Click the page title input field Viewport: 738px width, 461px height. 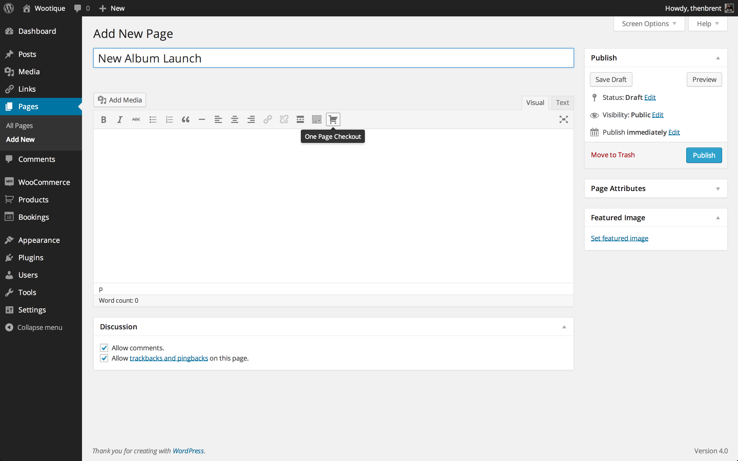(x=333, y=58)
